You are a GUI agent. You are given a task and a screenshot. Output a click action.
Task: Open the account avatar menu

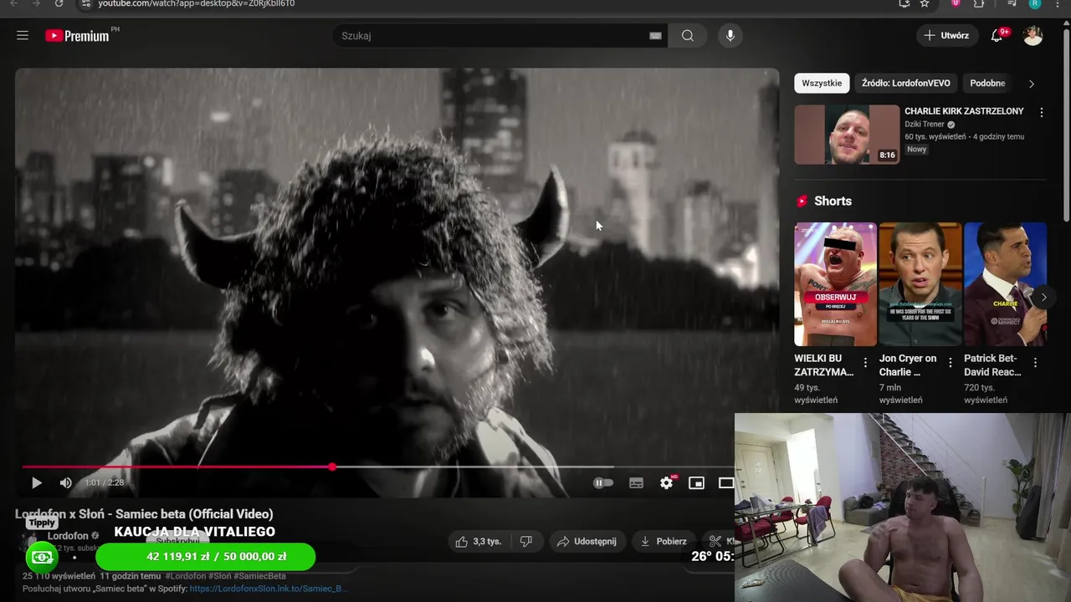[x=1033, y=35]
